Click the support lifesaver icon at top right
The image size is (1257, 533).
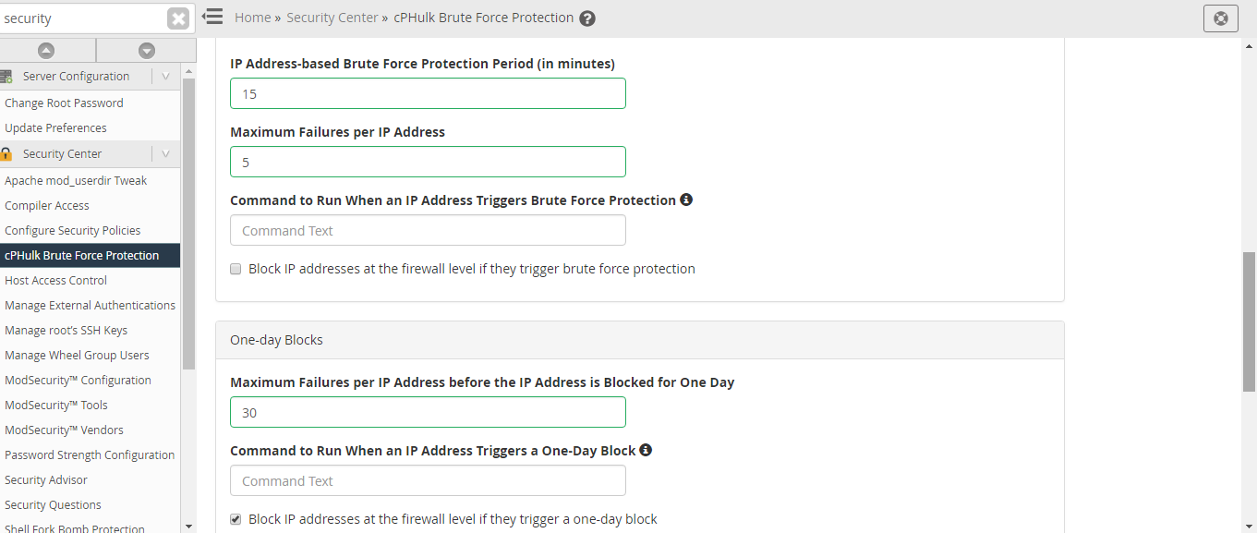pyautogui.click(x=1221, y=18)
